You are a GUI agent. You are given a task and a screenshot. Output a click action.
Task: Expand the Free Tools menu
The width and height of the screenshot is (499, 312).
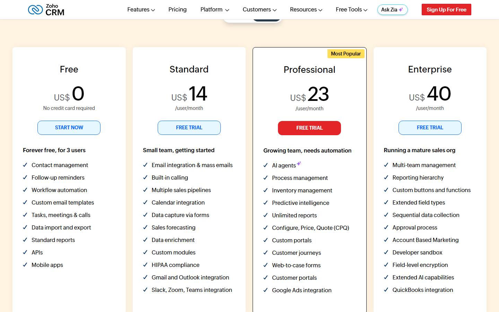[x=351, y=10]
